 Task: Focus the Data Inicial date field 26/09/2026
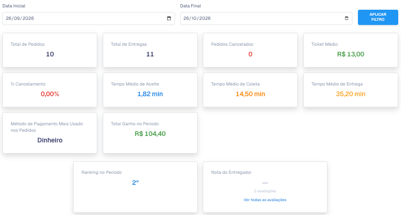pos(88,18)
